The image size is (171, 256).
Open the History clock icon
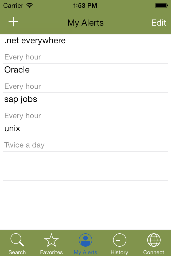[120, 240]
